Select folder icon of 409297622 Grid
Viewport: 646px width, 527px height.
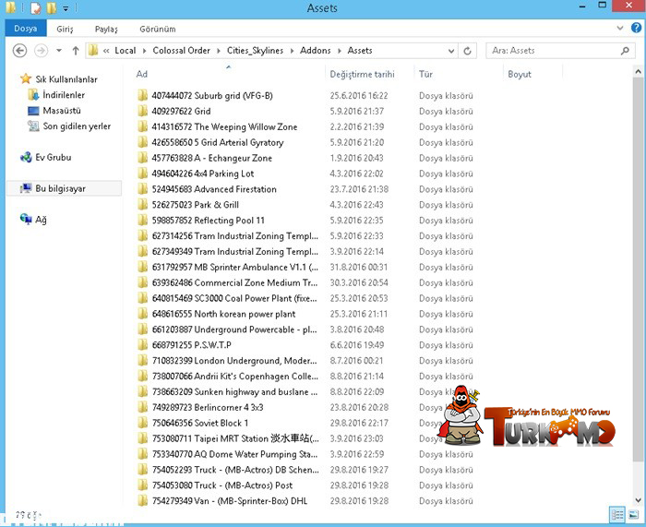click(x=142, y=112)
